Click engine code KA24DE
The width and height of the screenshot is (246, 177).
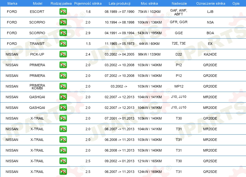click(210, 54)
